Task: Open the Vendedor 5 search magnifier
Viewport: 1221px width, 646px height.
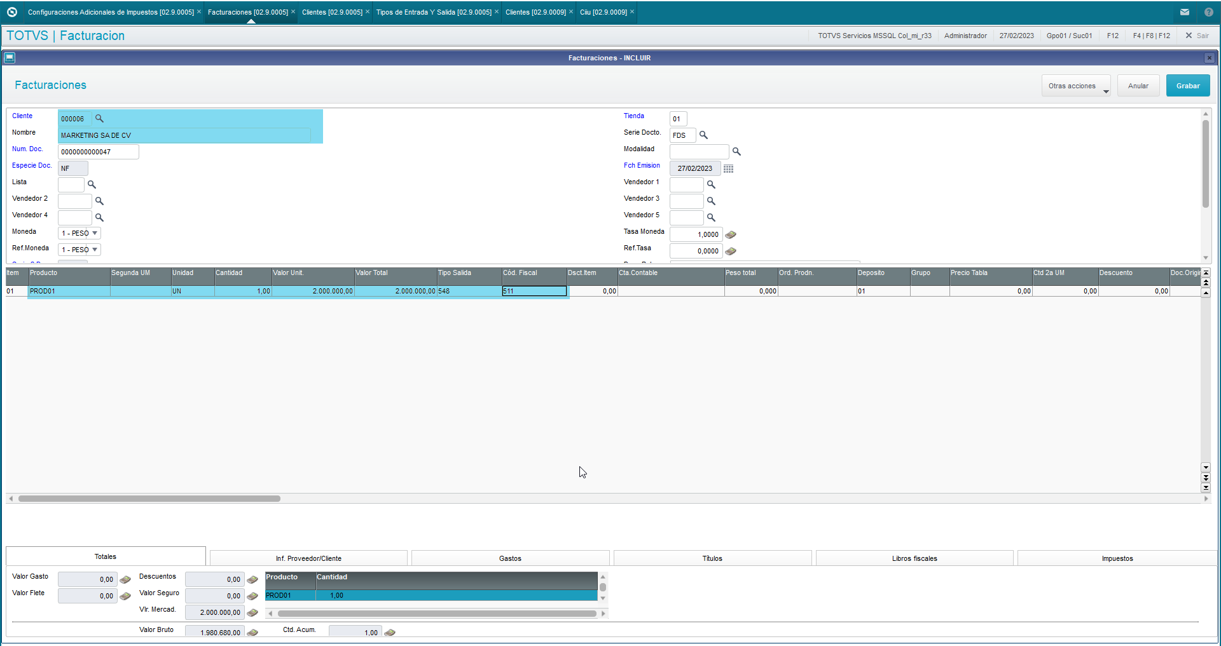Action: 711,218
